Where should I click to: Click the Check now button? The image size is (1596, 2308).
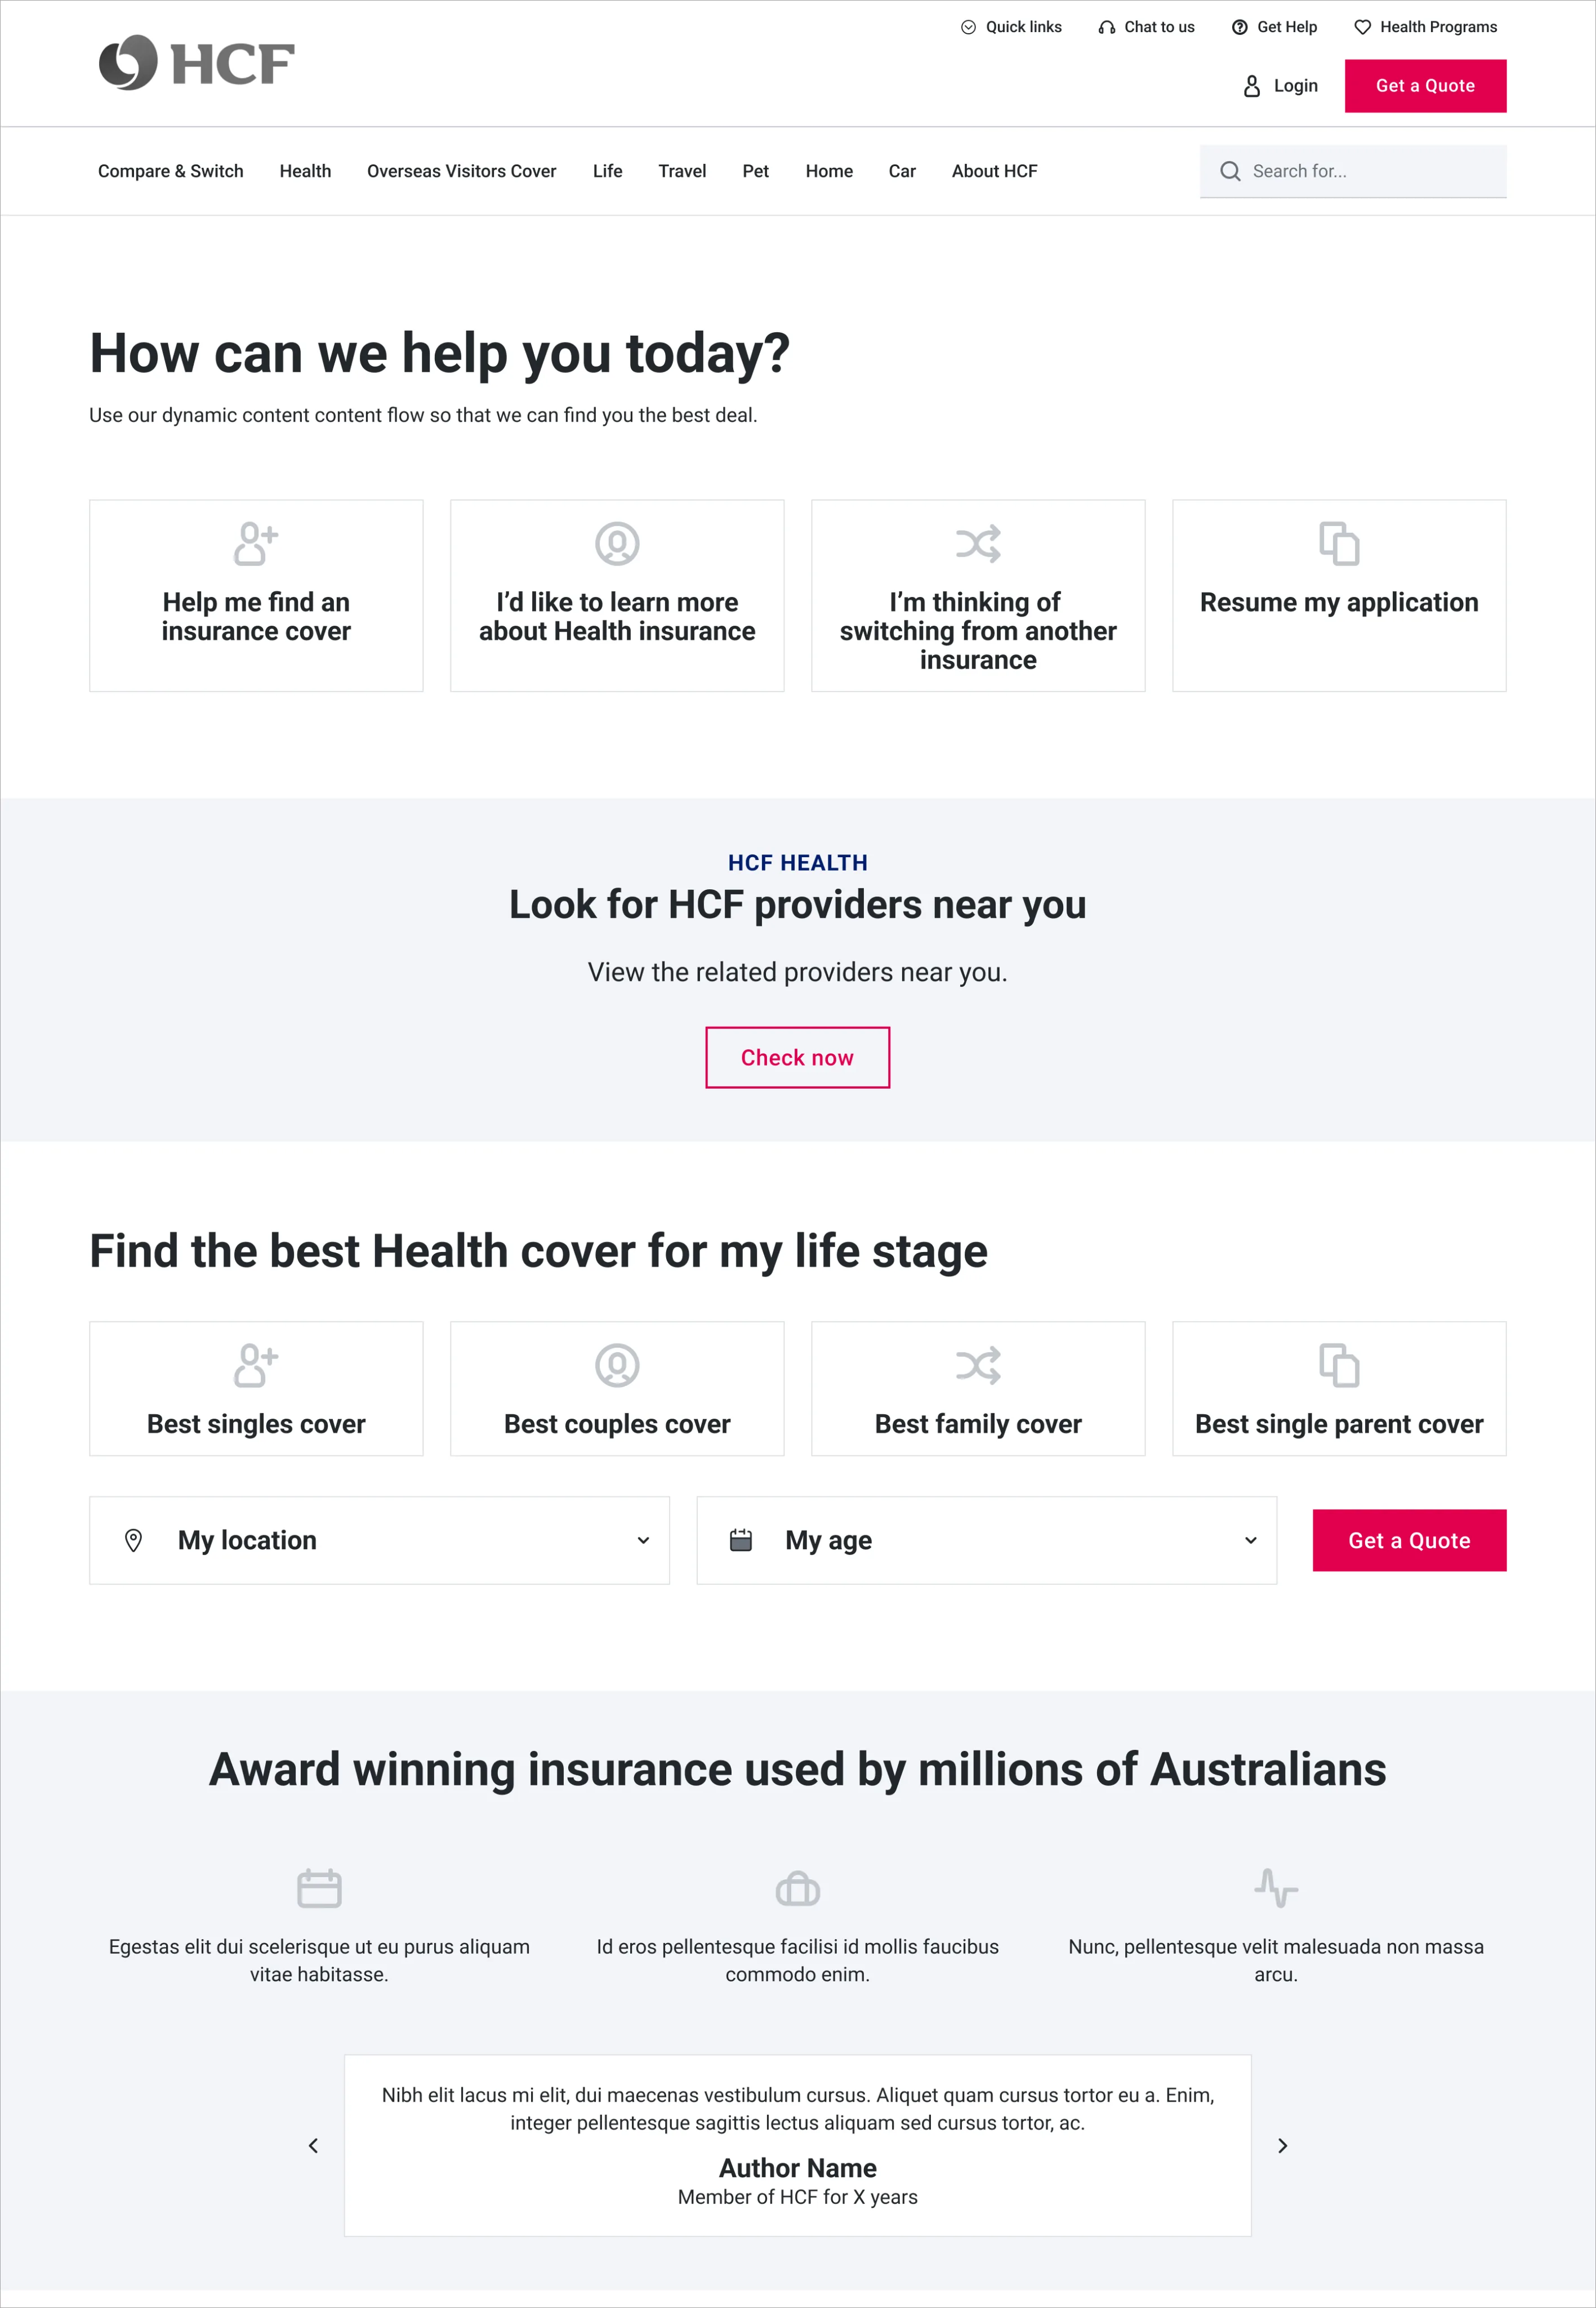pyautogui.click(x=797, y=1057)
